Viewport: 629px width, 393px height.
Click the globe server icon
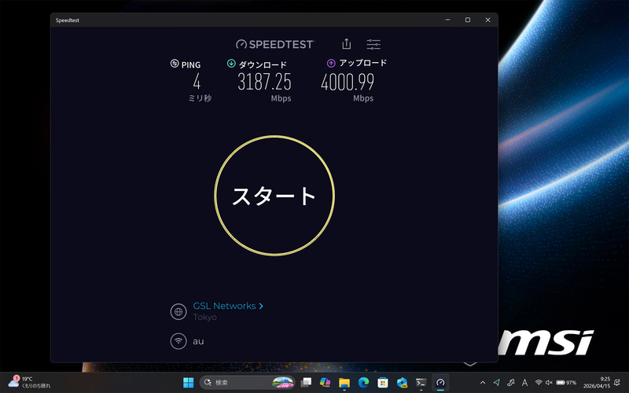pos(178,311)
